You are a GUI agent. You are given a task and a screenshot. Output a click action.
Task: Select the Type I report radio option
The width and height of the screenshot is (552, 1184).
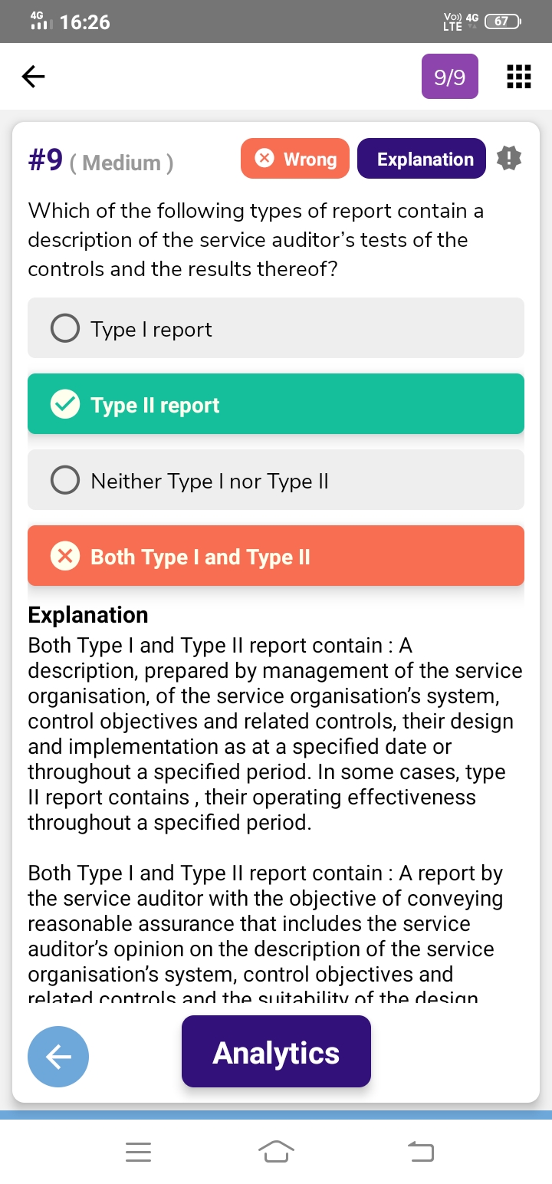tap(65, 329)
